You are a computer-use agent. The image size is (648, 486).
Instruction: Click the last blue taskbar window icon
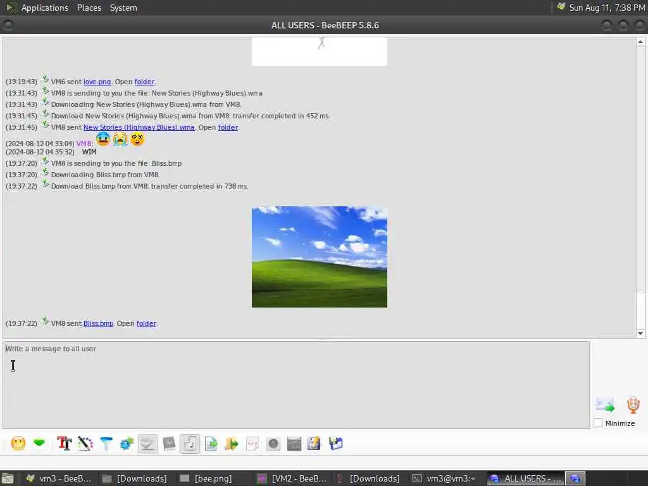point(575,478)
